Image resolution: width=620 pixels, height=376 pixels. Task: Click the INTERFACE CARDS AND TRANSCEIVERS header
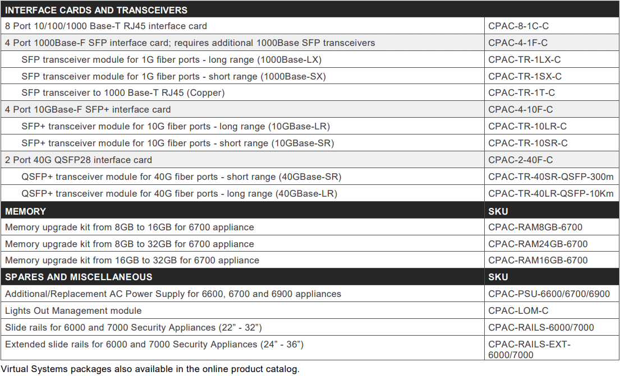pyautogui.click(x=97, y=10)
